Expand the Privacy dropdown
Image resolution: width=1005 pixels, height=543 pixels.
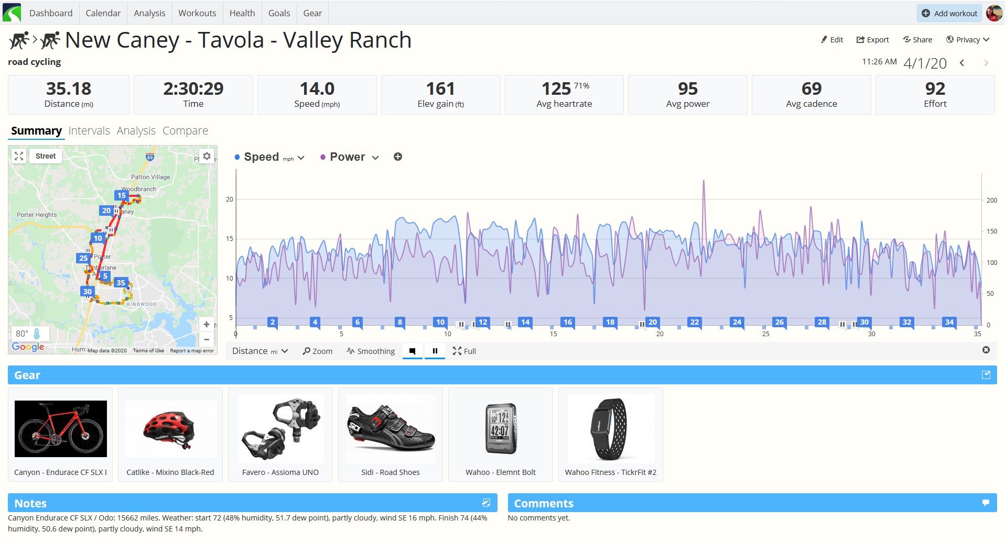point(967,40)
